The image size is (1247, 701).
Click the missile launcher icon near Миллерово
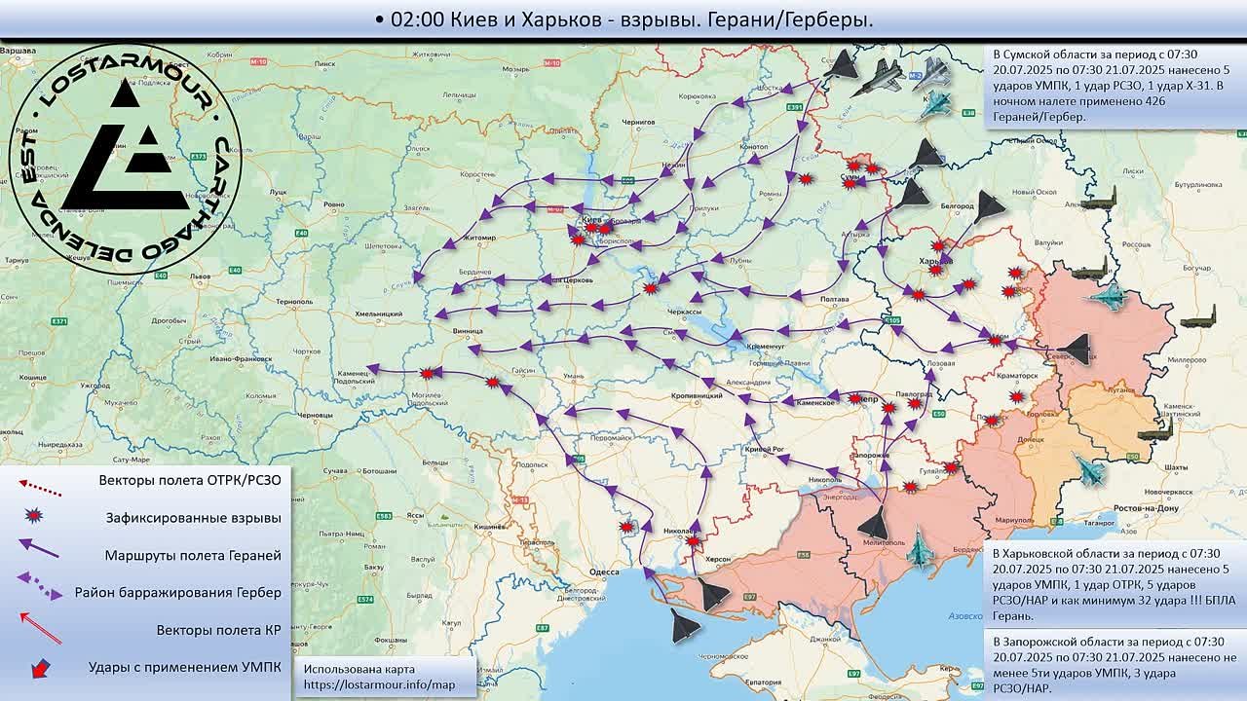point(1197,318)
